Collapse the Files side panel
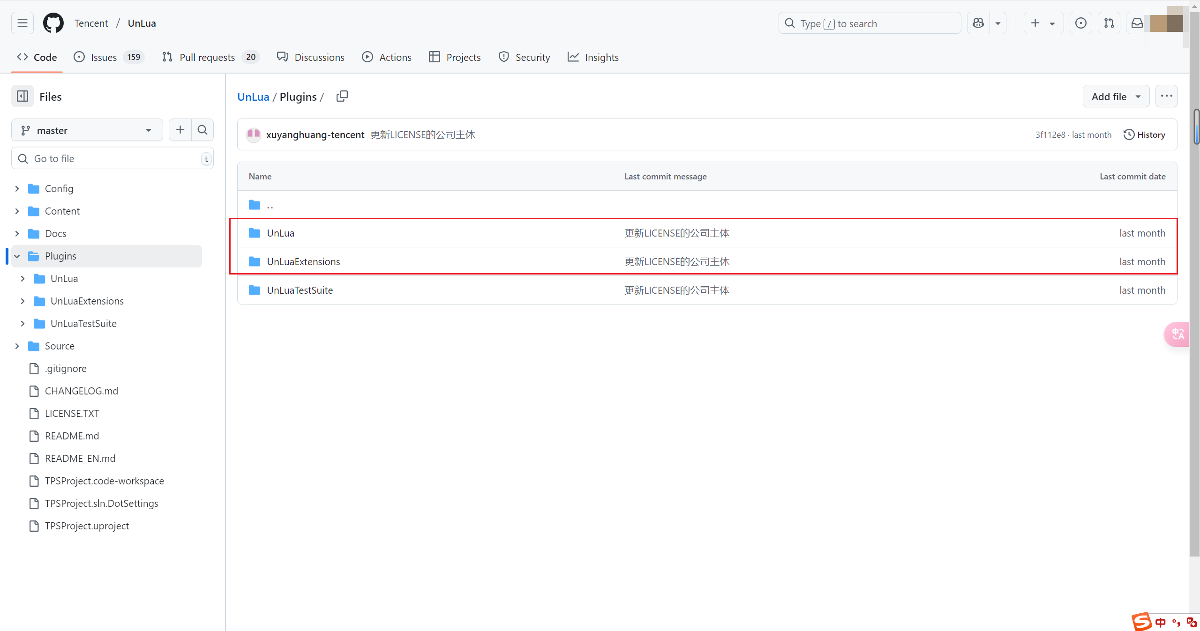 pyautogui.click(x=22, y=97)
